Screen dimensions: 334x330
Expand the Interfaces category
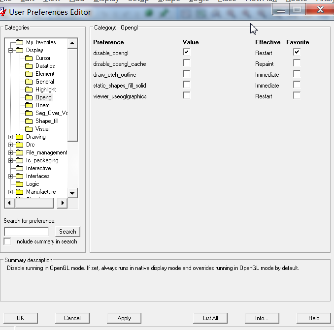pos(10,176)
